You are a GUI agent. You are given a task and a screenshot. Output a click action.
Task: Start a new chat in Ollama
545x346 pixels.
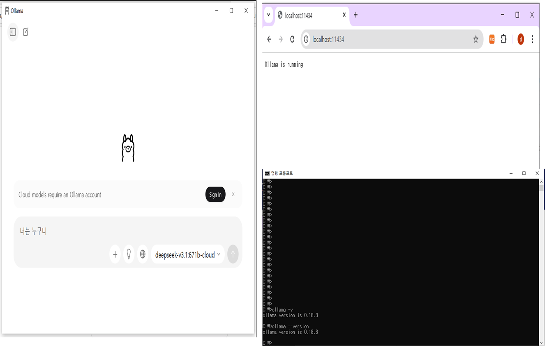(x=25, y=32)
